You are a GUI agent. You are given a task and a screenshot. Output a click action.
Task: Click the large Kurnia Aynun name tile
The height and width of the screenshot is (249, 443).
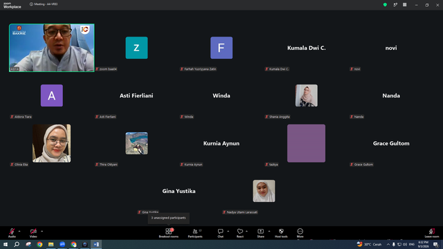click(x=221, y=143)
